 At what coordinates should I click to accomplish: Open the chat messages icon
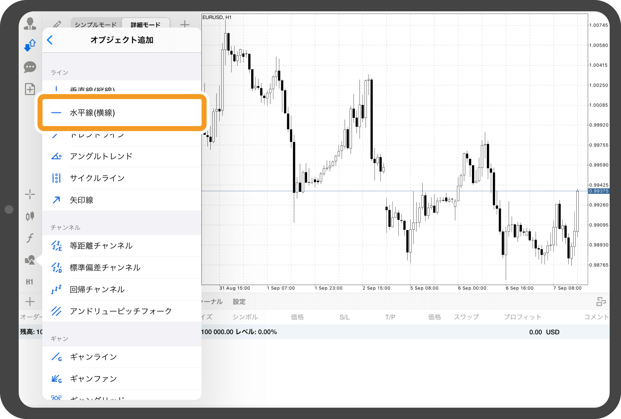tap(30, 67)
